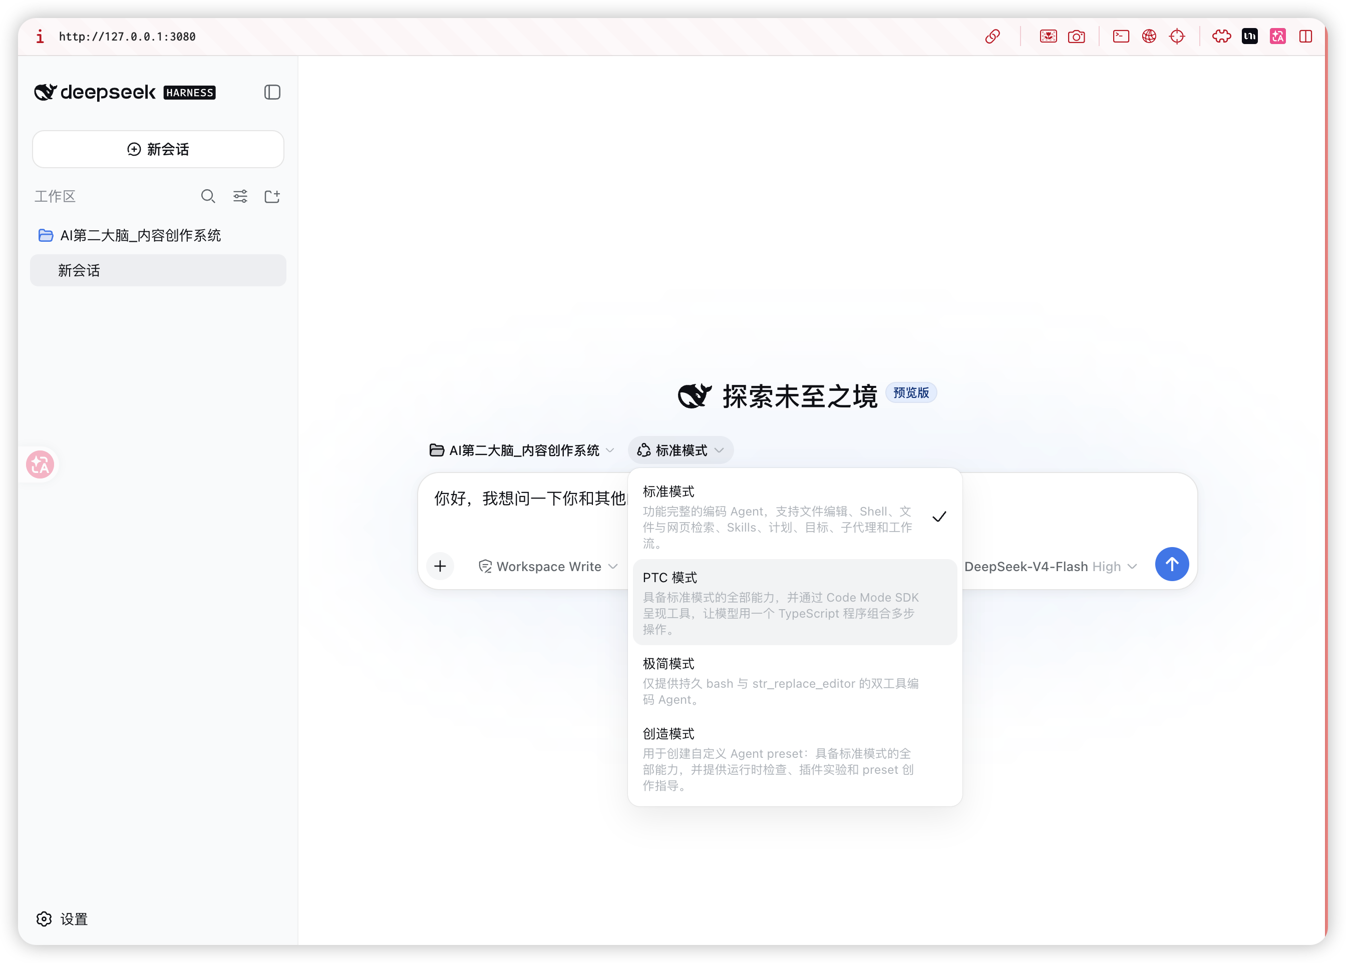Click the deepseek logo in the sidebar
Viewport: 1346px width, 963px height.
95,92
